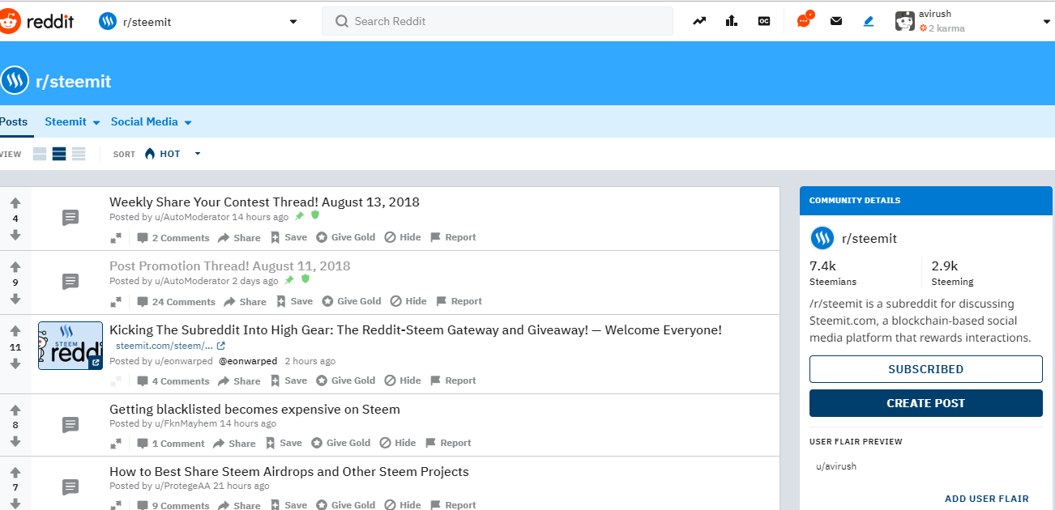Screen dimensions: 1055x510
Task: Upvote Kicking The Subreddit Into High Gear post
Action: (x=15, y=331)
